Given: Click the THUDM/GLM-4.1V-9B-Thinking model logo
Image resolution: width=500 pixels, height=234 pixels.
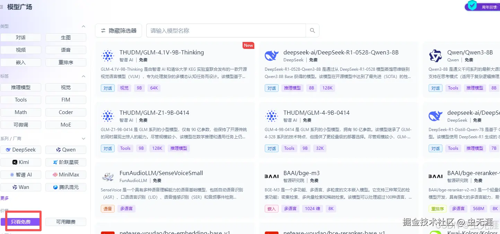Looking at the screenshot, I should [x=108, y=56].
